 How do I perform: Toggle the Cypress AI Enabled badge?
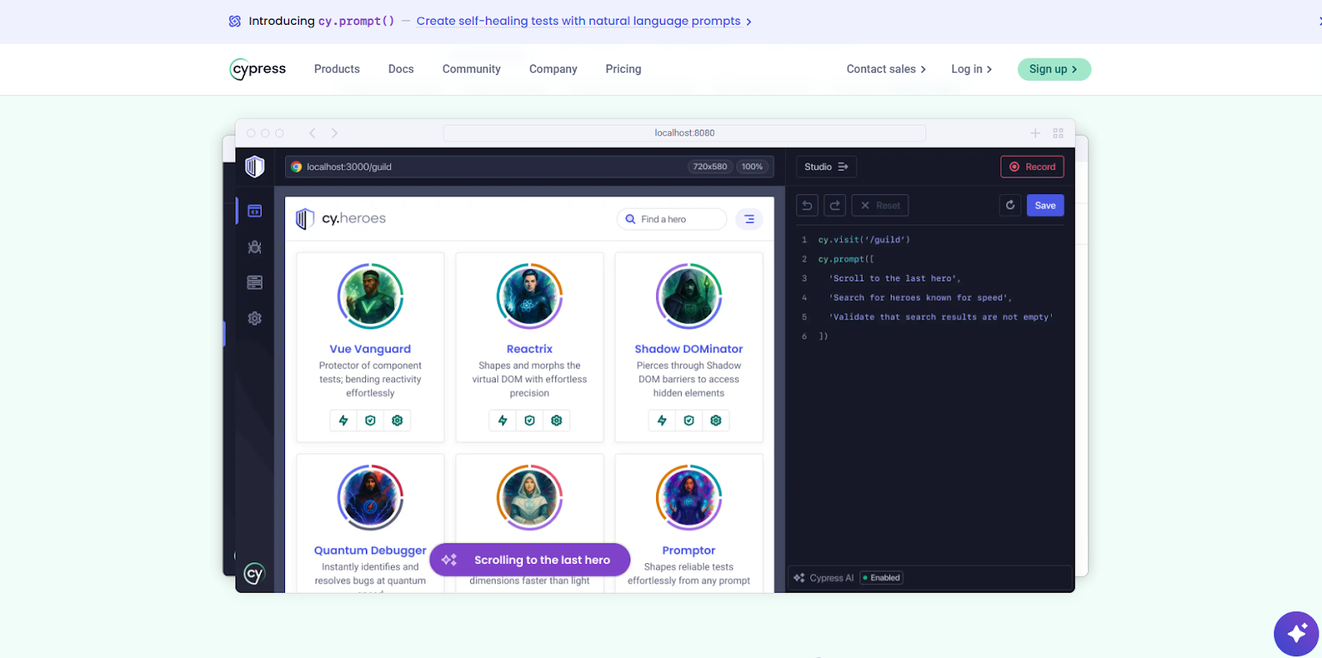click(x=882, y=578)
